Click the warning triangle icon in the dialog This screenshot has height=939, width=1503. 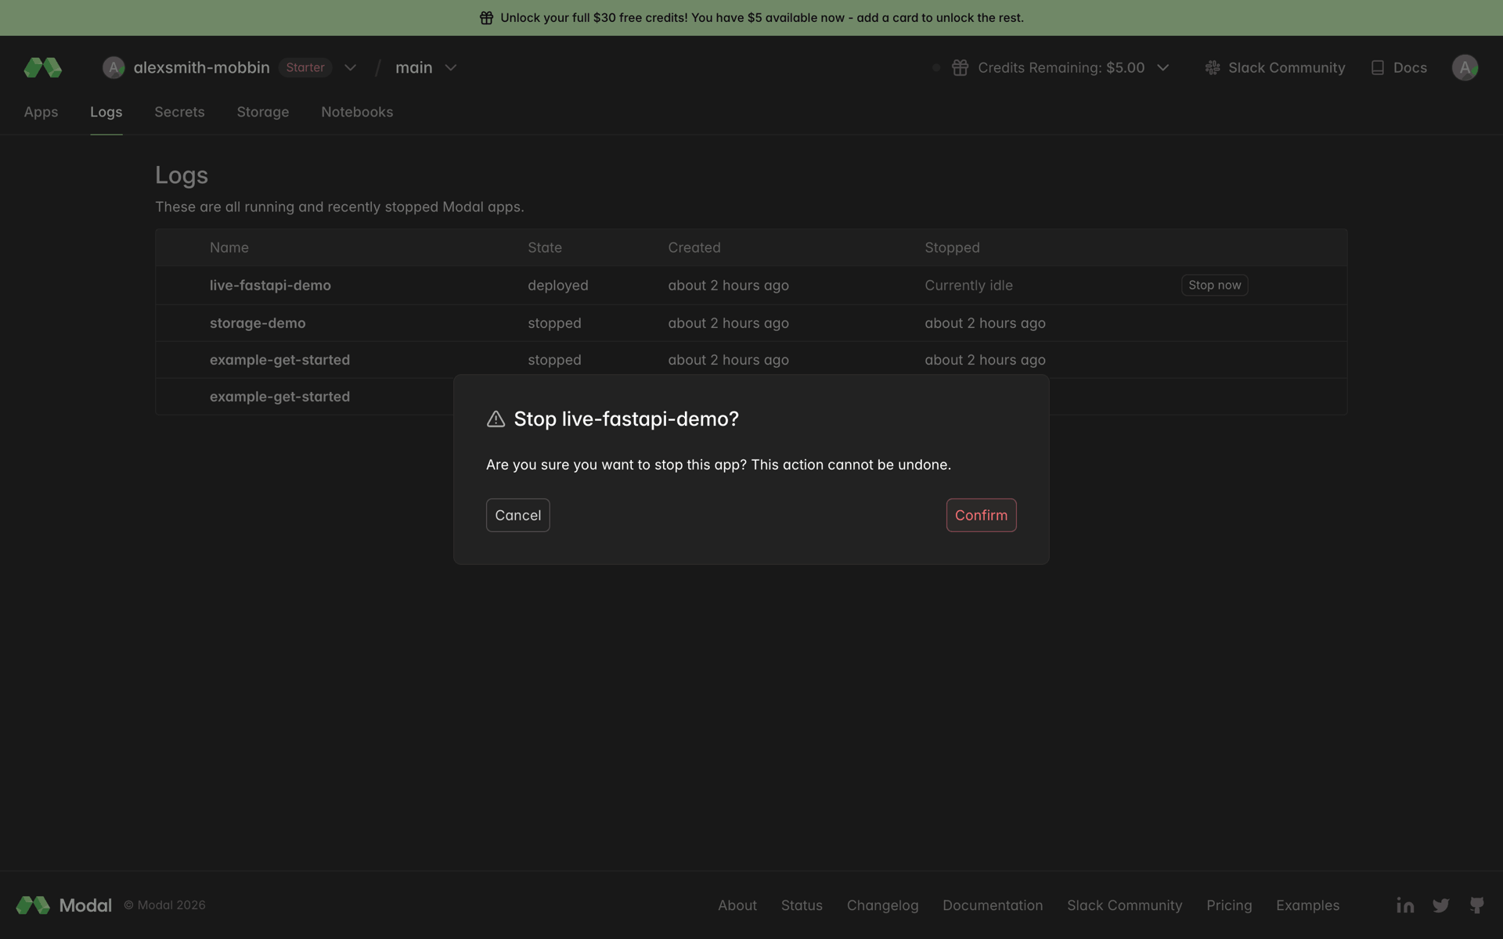pyautogui.click(x=496, y=419)
